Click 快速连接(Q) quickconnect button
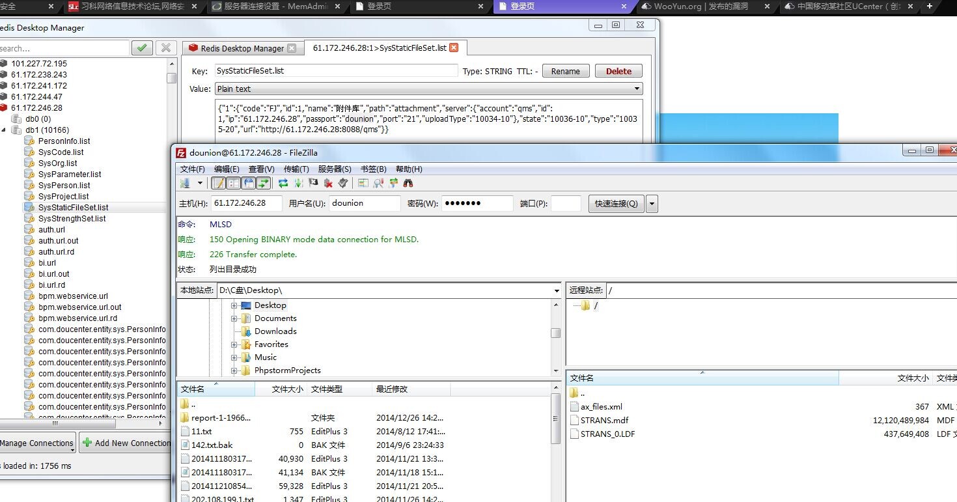Image resolution: width=957 pixels, height=502 pixels. click(x=616, y=203)
